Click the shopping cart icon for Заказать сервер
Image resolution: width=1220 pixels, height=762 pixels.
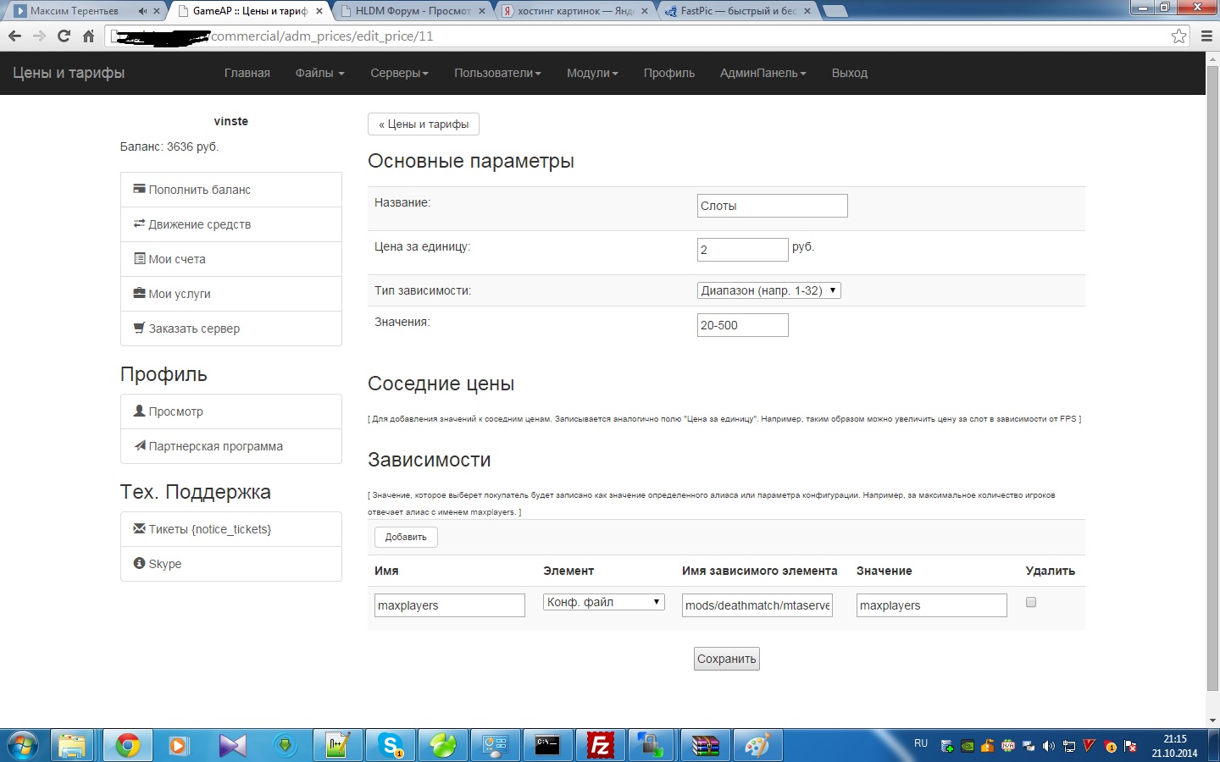pos(139,328)
